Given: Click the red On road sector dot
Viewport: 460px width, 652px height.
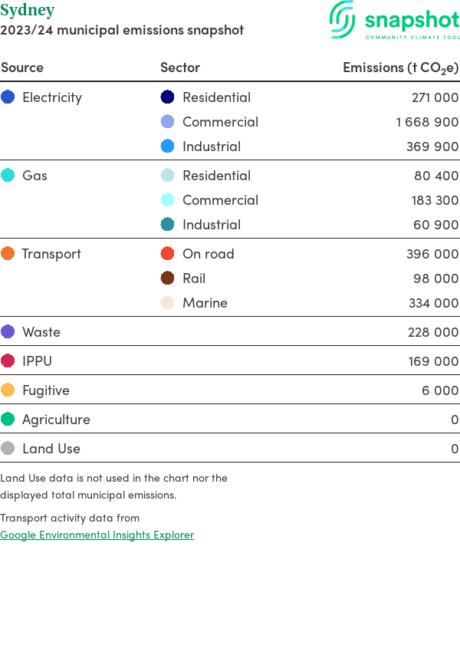Looking at the screenshot, I should point(168,254).
